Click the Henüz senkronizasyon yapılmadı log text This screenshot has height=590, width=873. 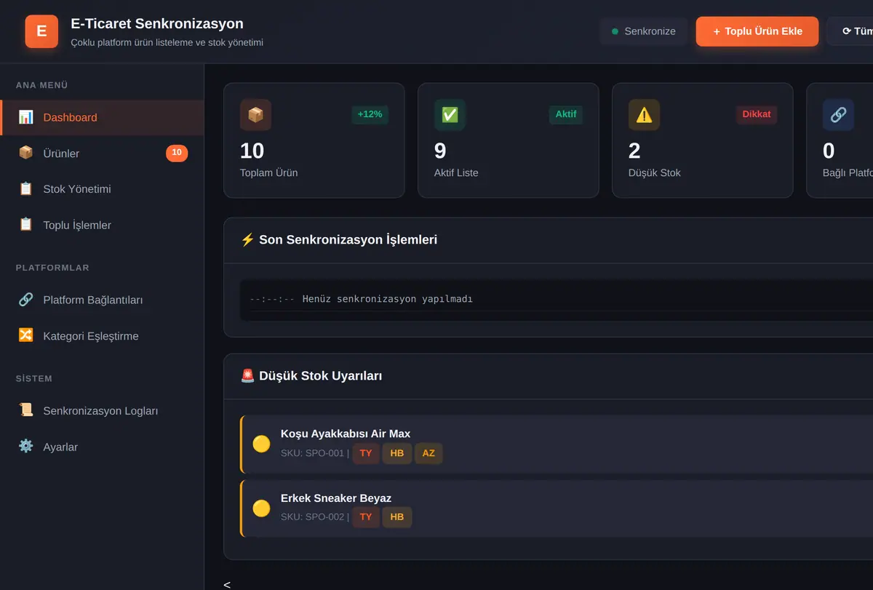tap(388, 299)
